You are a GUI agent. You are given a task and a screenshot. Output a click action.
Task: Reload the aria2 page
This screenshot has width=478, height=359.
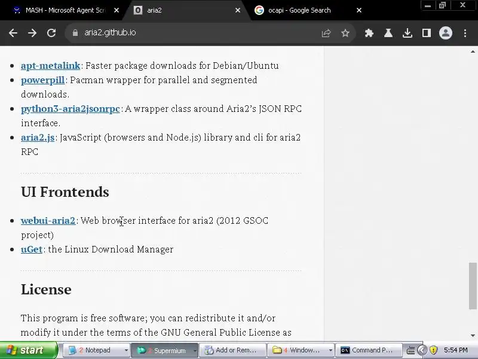point(51,33)
